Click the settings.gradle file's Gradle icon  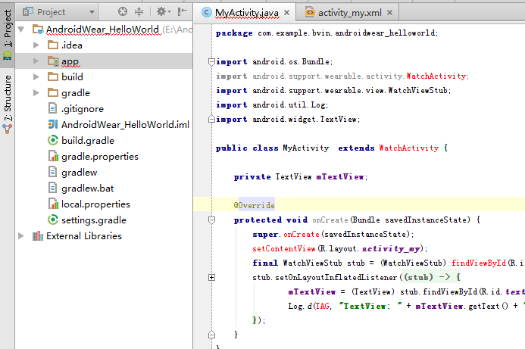[53, 220]
